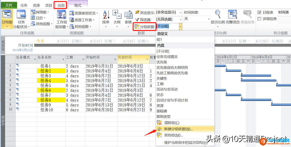Click task mode icon in row 5
The height and width of the screenshot is (147, 291).
click(x=18, y=85)
